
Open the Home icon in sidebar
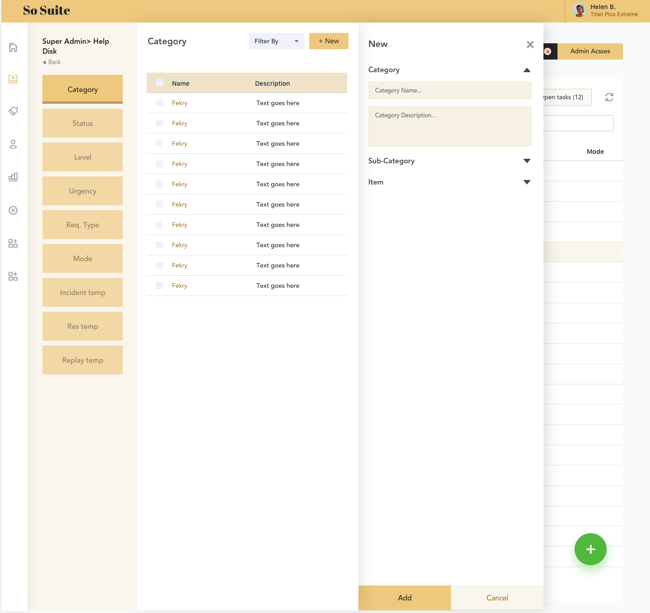[x=13, y=47]
